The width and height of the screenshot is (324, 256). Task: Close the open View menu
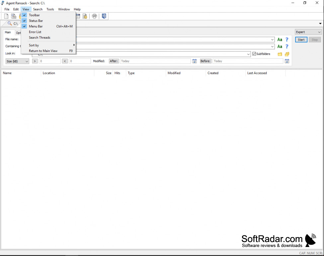pos(26,9)
